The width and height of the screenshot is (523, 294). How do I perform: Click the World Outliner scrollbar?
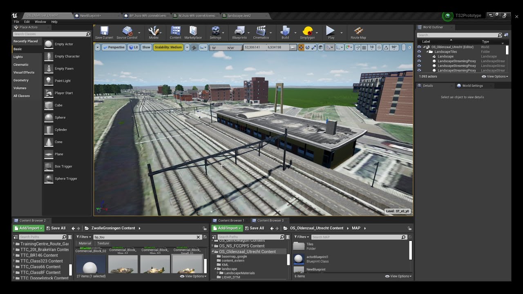507,50
